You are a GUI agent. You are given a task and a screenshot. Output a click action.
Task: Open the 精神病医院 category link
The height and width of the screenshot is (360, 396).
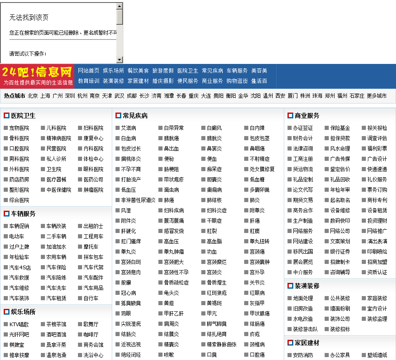(x=59, y=138)
